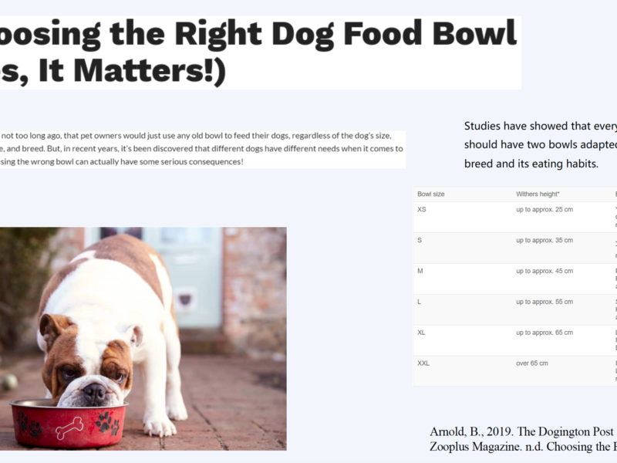Select the 'Bowl size' column header
617x463 pixels.
(431, 194)
